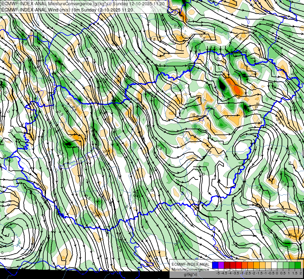The image size is (304, 279).
Task: Select the white legend color swatch
Action: (274, 265)
